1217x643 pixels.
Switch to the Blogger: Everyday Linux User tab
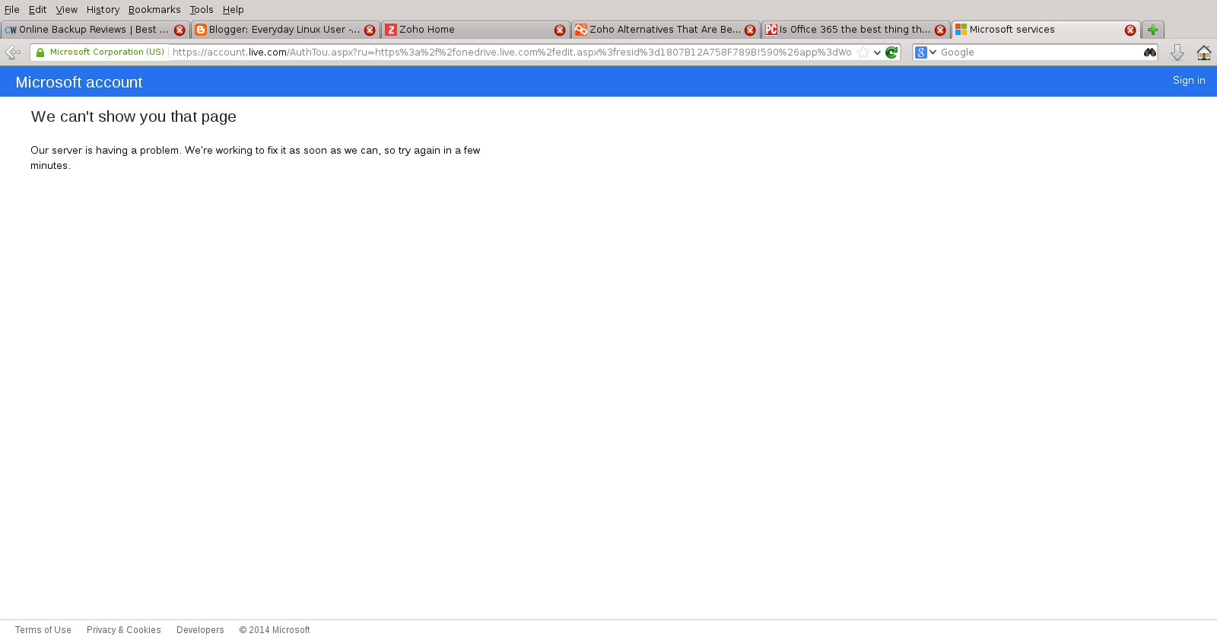coord(278,30)
